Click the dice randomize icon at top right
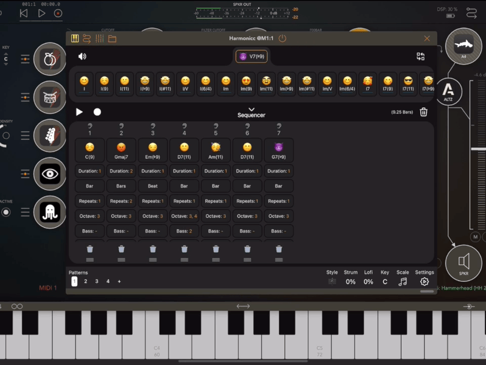The height and width of the screenshot is (365, 486). 420,56
